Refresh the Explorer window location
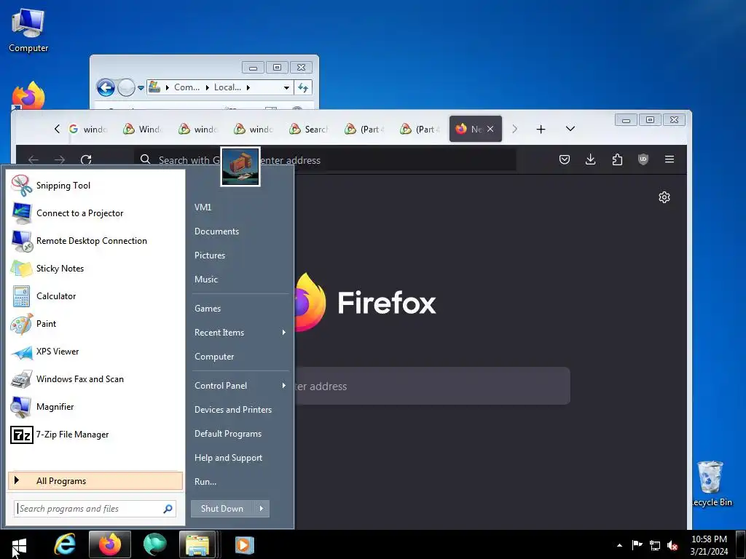Viewport: 746px width, 559px height. [303, 87]
